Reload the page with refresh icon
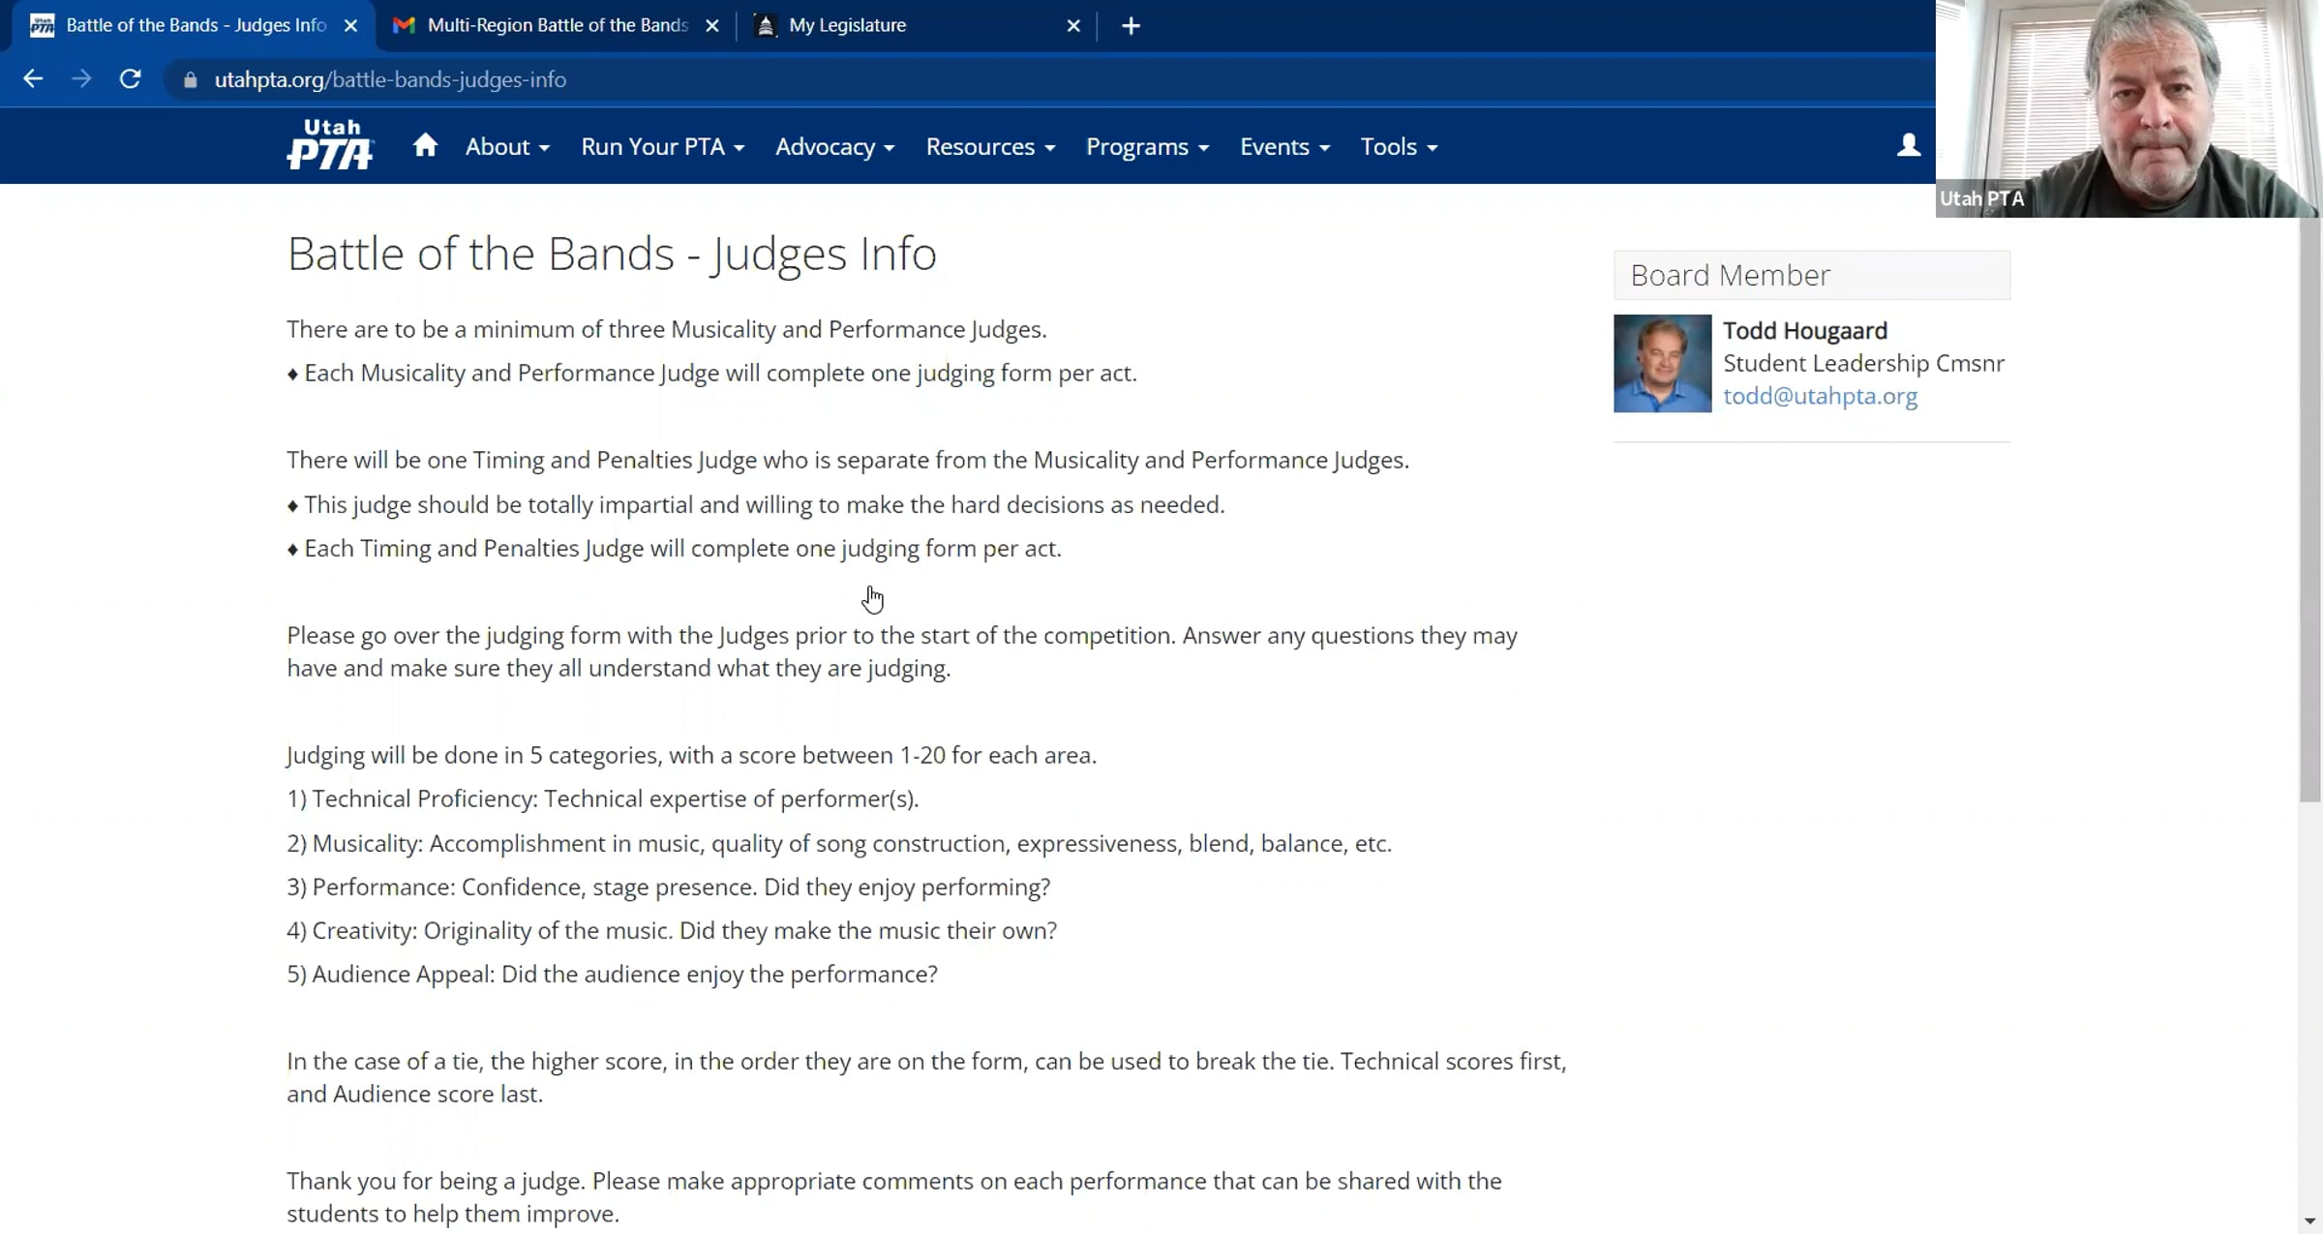The width and height of the screenshot is (2323, 1234). (131, 79)
